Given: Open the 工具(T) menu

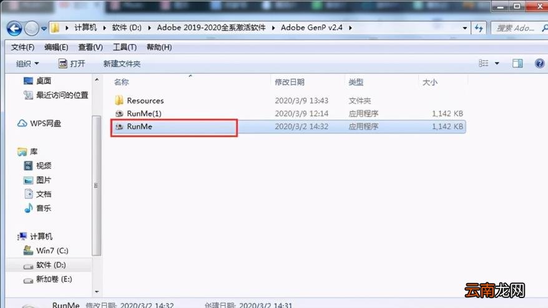Looking at the screenshot, I should tap(124, 47).
